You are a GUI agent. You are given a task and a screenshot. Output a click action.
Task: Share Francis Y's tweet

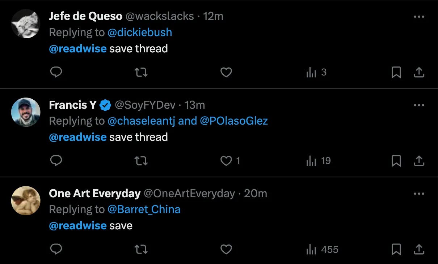(419, 161)
